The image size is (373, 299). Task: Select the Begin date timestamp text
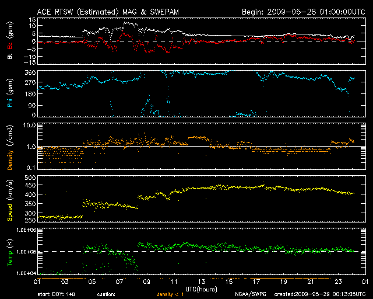299,11
